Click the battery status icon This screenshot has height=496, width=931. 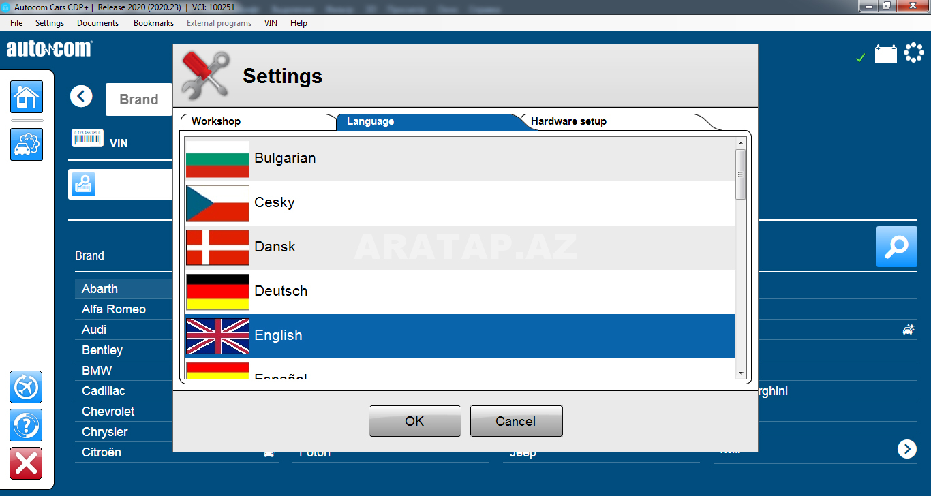pos(886,54)
